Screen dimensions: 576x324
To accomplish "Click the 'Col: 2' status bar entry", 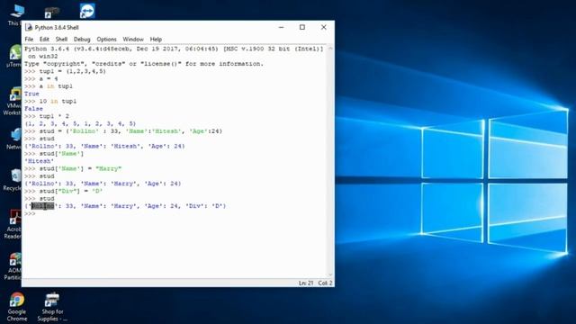I will pyautogui.click(x=325, y=283).
